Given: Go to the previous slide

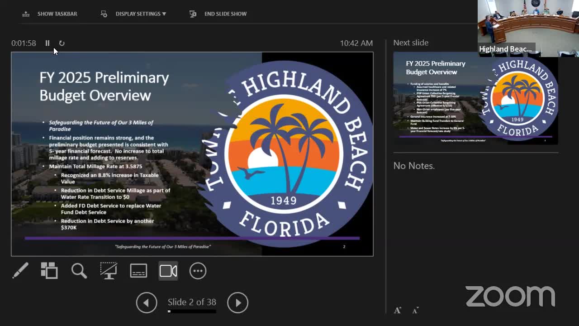Looking at the screenshot, I should click(x=147, y=302).
